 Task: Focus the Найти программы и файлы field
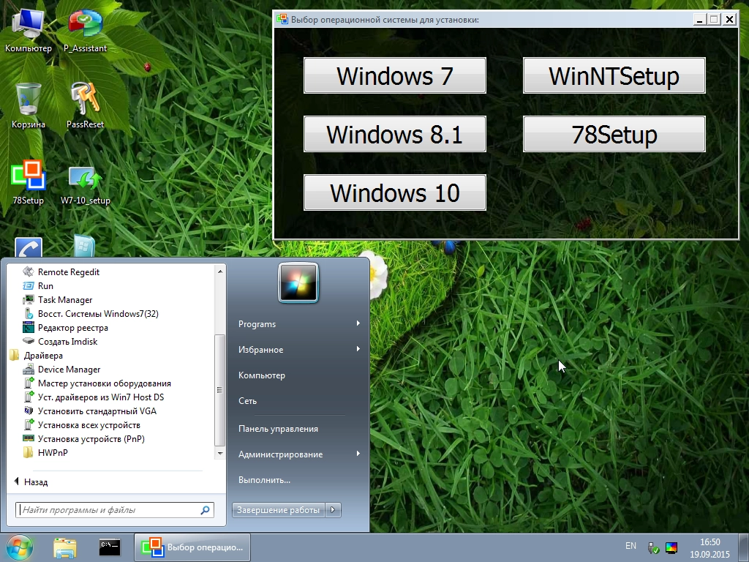pyautogui.click(x=115, y=510)
